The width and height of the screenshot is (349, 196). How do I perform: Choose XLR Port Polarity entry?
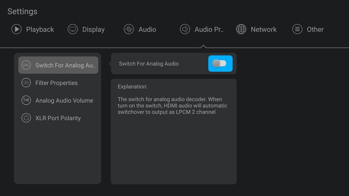(x=58, y=118)
